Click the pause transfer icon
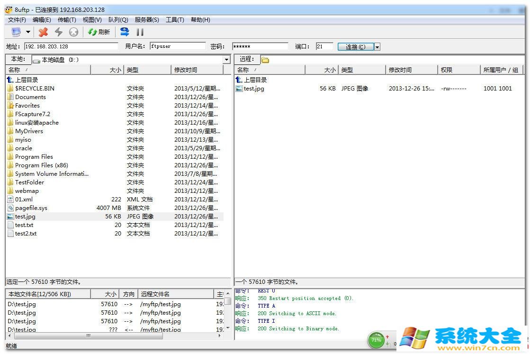The height and width of the screenshot is (354, 530). click(x=140, y=32)
